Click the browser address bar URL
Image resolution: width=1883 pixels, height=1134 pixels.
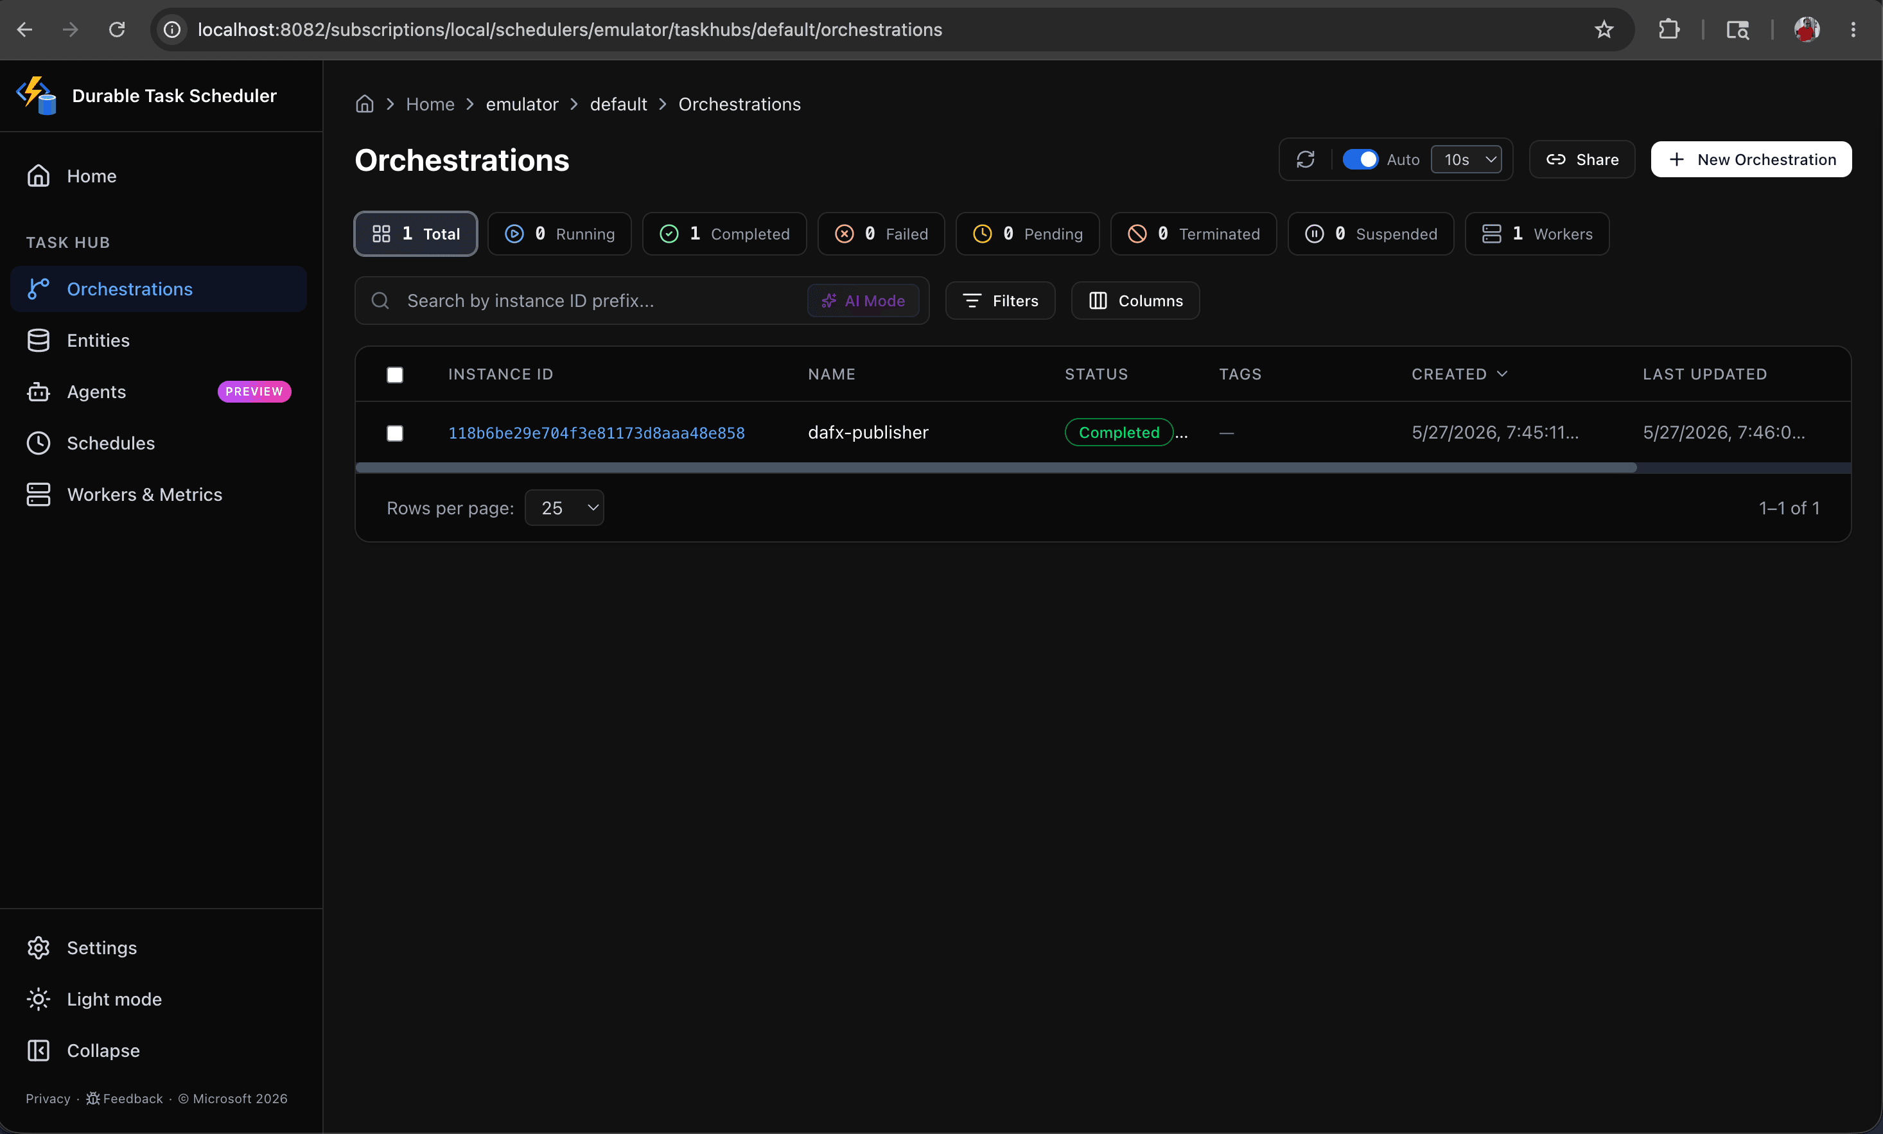(x=570, y=30)
